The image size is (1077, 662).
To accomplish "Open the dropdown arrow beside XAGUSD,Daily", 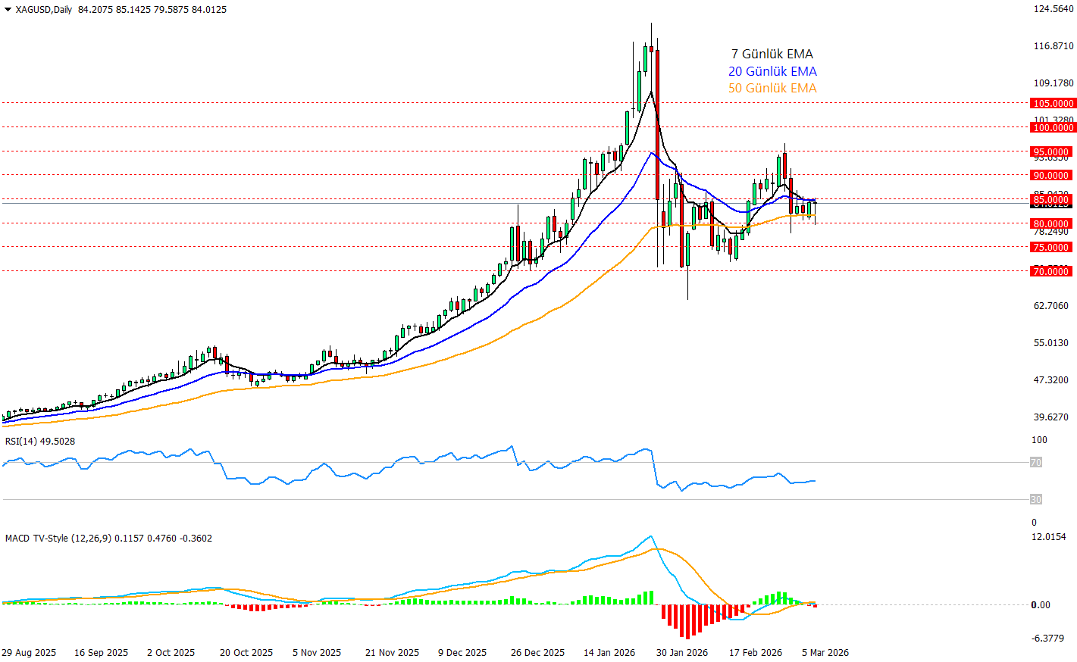I will (8, 10).
